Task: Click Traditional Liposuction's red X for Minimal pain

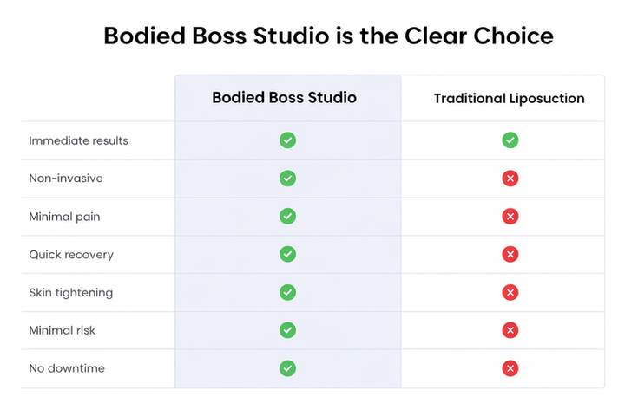Action: point(510,216)
